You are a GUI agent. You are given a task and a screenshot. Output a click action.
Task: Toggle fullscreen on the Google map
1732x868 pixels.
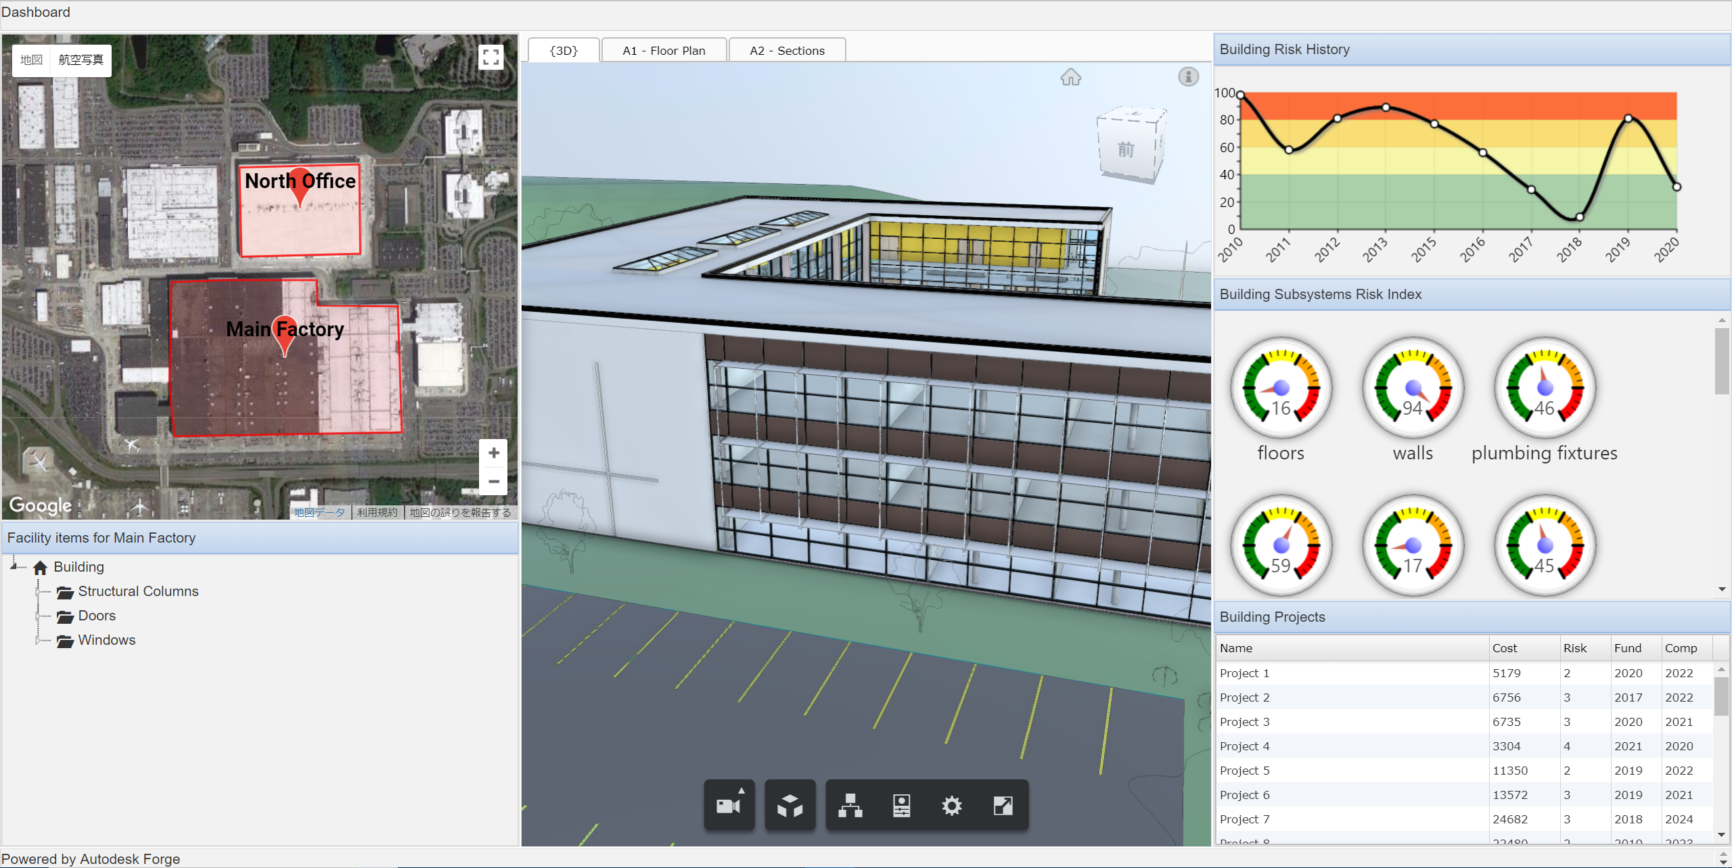[491, 57]
